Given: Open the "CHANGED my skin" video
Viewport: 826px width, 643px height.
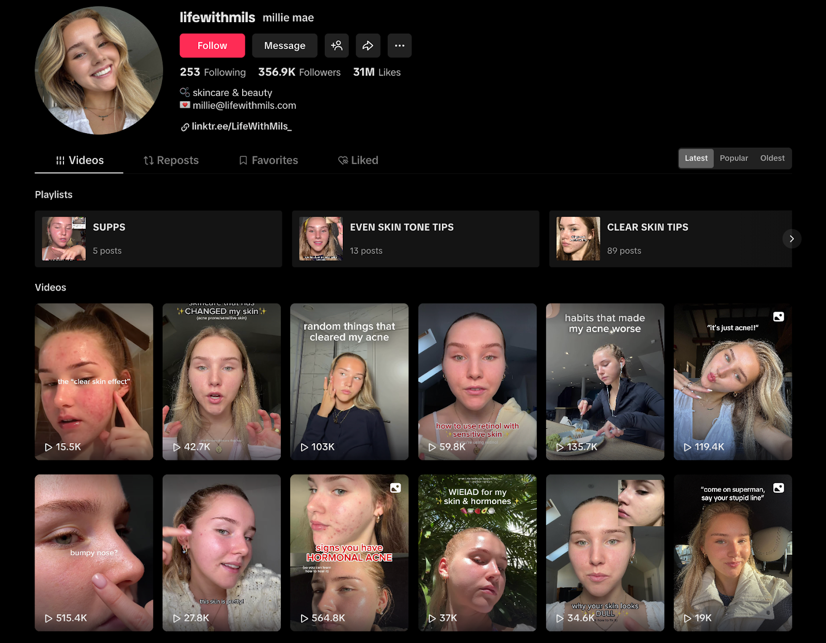Looking at the screenshot, I should tap(221, 381).
